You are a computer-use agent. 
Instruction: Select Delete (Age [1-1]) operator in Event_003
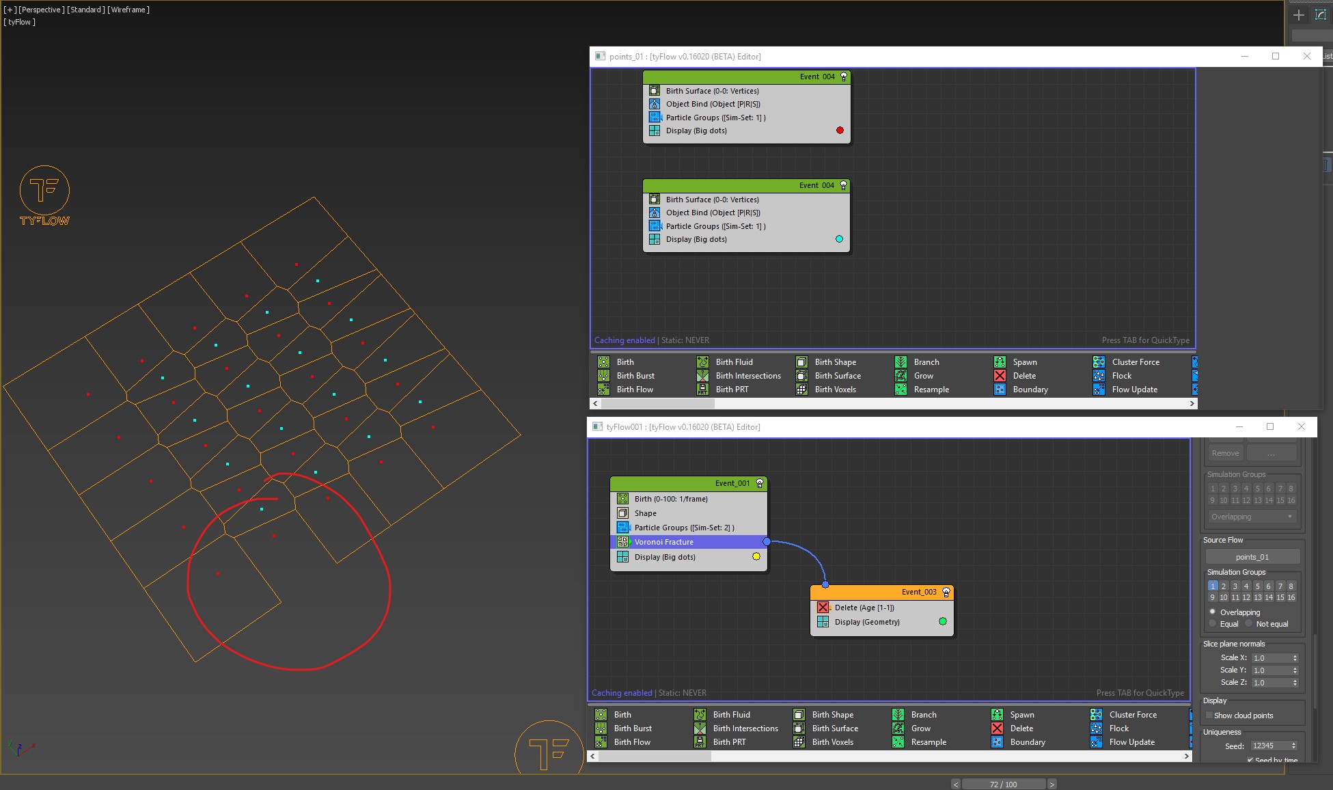point(881,608)
